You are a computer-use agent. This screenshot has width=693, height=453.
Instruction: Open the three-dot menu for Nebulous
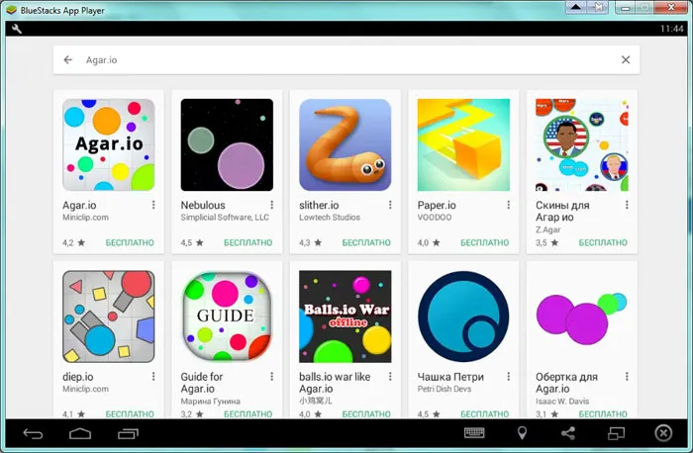(272, 206)
